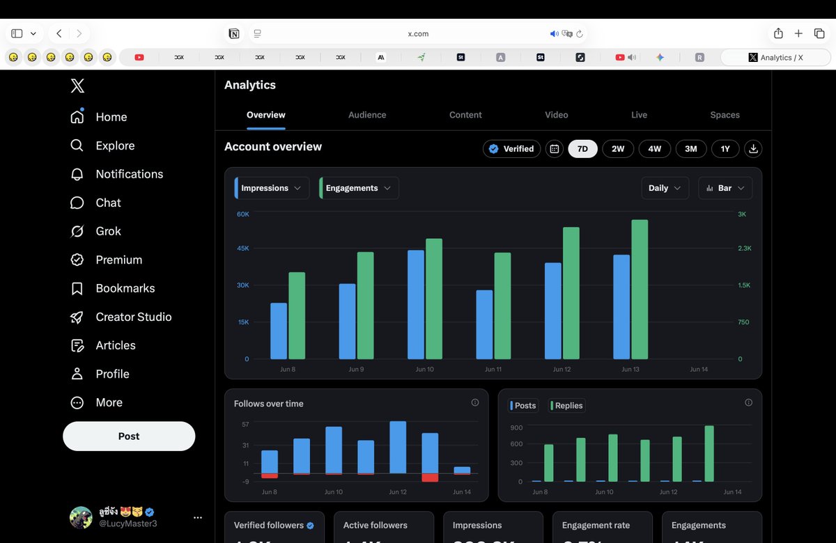This screenshot has width=836, height=543.
Task: Go back to the previous page
Action: (x=59, y=33)
